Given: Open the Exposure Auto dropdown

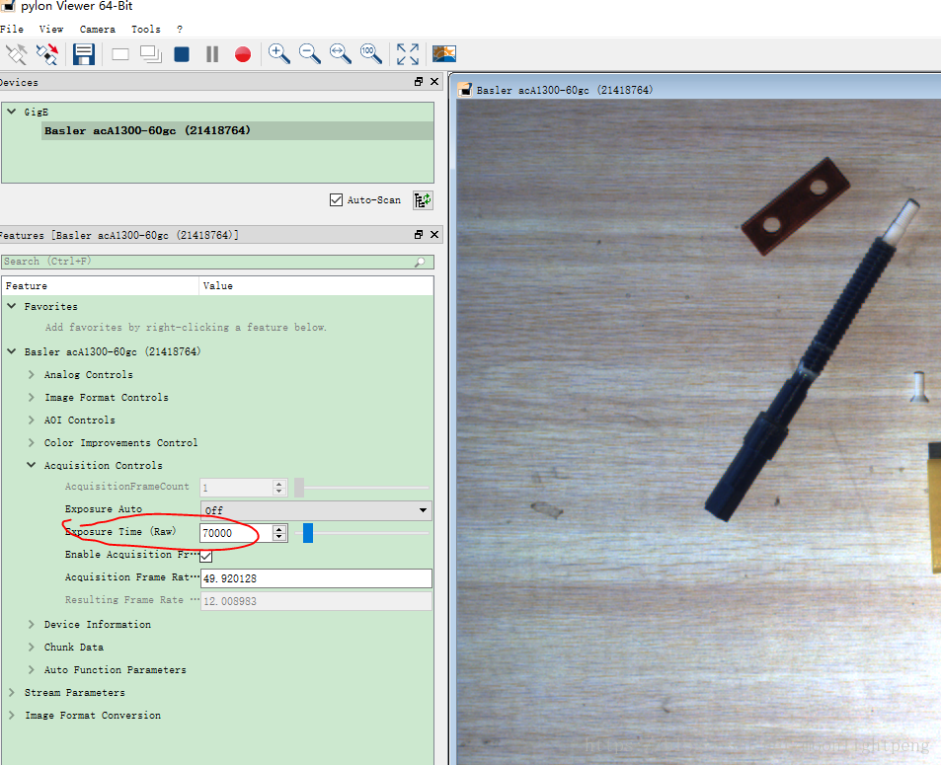Looking at the screenshot, I should [x=316, y=510].
